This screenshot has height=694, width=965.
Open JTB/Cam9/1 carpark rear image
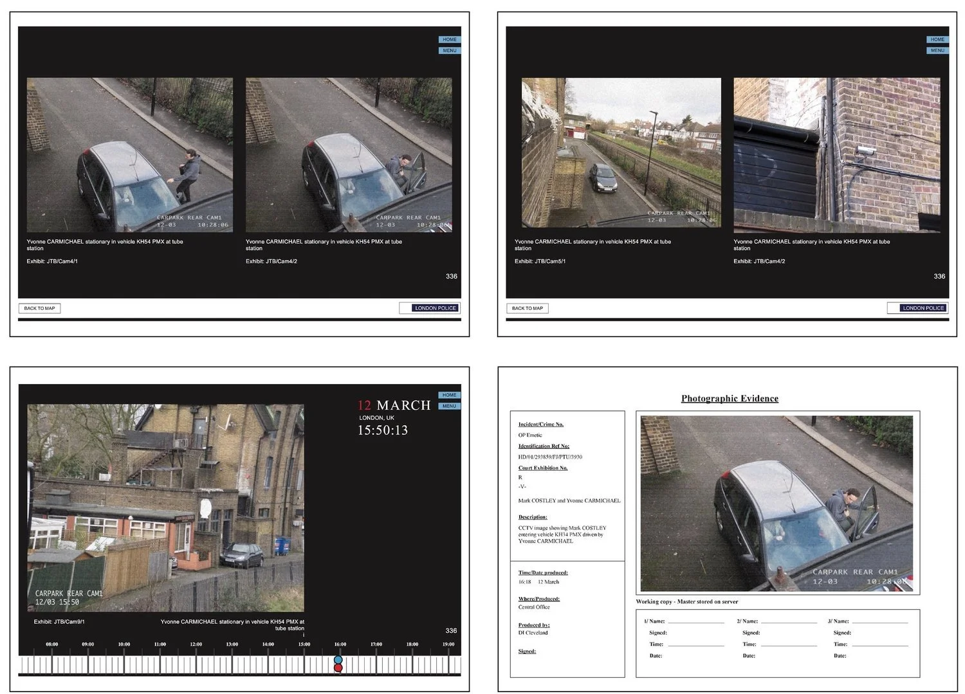coord(165,507)
